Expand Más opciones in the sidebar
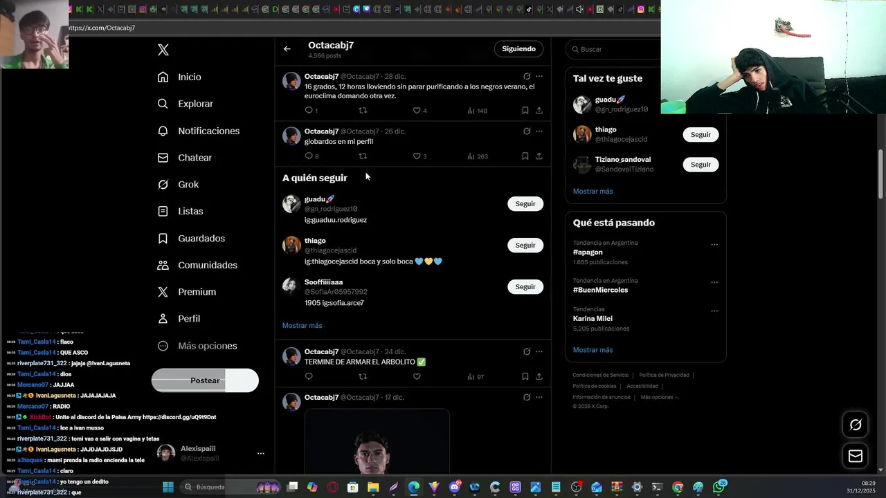Screen dimensions: 886x498 (197, 346)
